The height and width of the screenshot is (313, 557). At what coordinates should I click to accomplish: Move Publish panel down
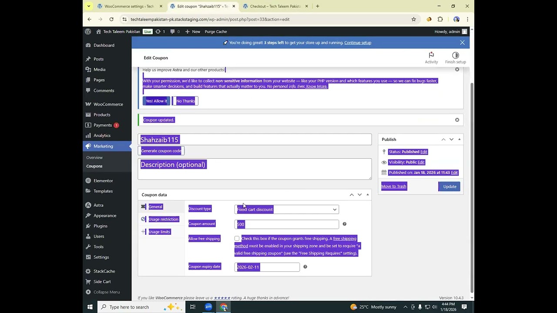(x=451, y=140)
